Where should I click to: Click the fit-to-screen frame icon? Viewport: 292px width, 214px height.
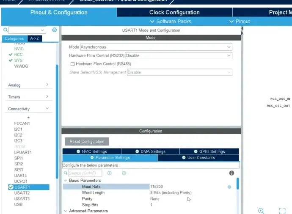coord(282,211)
